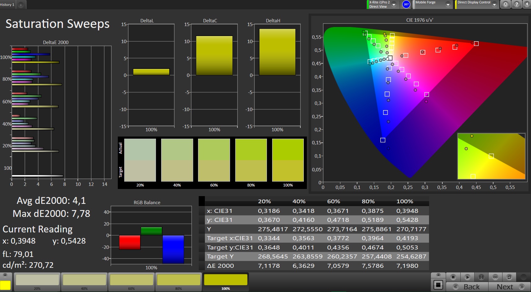The height and width of the screenshot is (292, 531).
Task: Expand the X-Rite i1Pro 2 meter dropdown
Action: tap(394, 5)
